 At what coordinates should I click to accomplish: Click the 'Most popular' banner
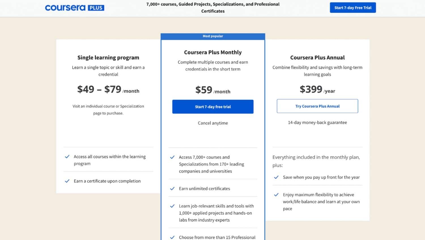213,36
